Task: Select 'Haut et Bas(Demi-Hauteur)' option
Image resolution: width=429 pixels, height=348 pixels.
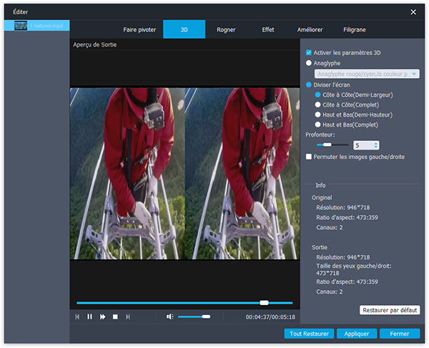Action: 318,114
